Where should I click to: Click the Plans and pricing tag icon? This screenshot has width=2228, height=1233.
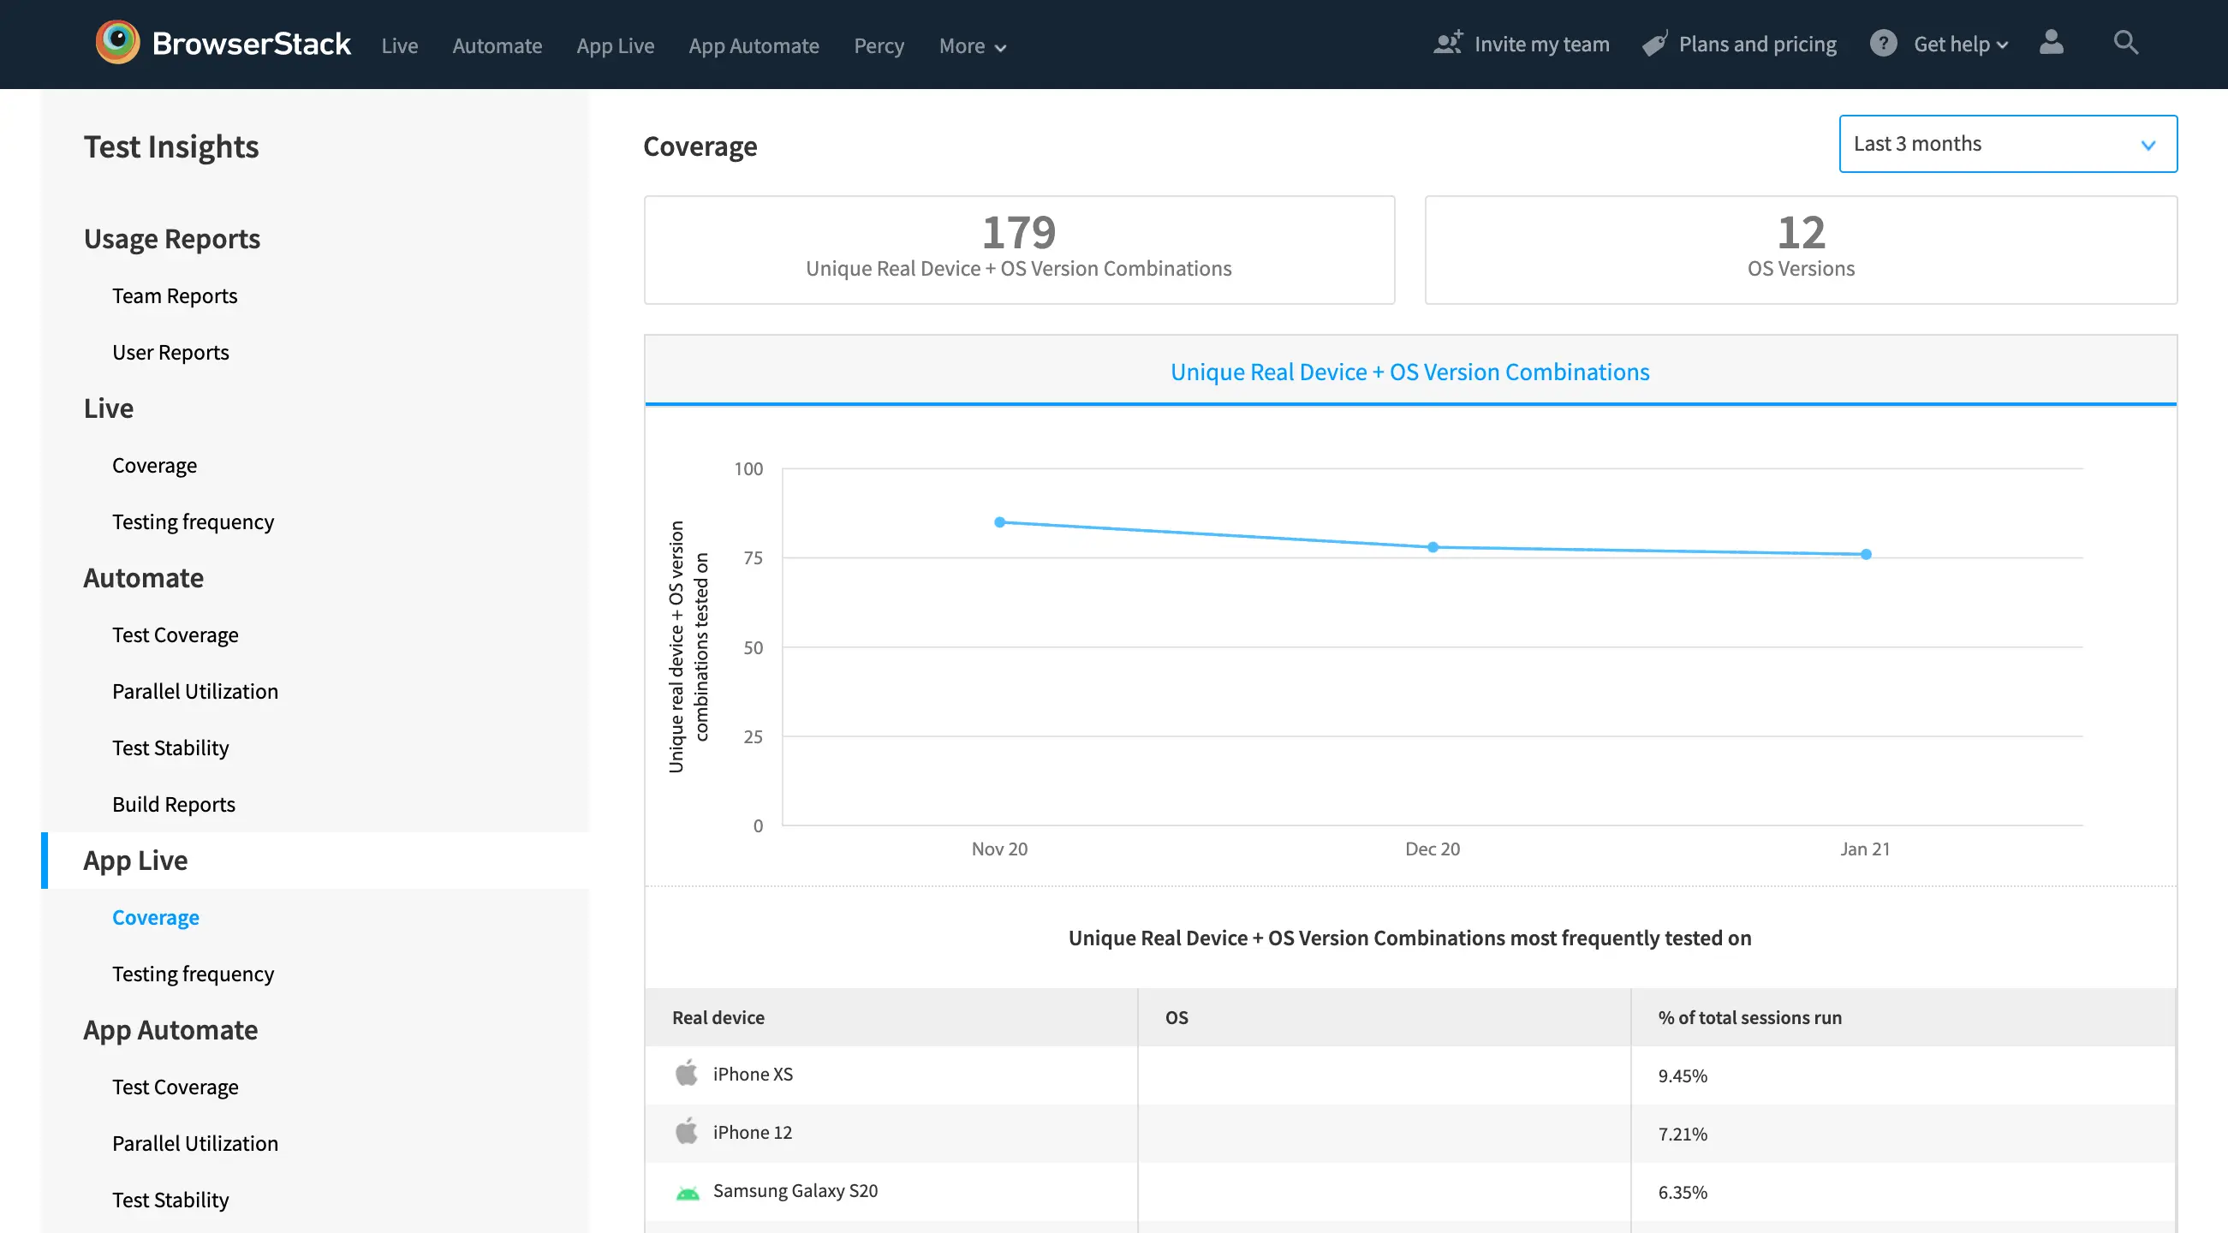pyautogui.click(x=1653, y=45)
